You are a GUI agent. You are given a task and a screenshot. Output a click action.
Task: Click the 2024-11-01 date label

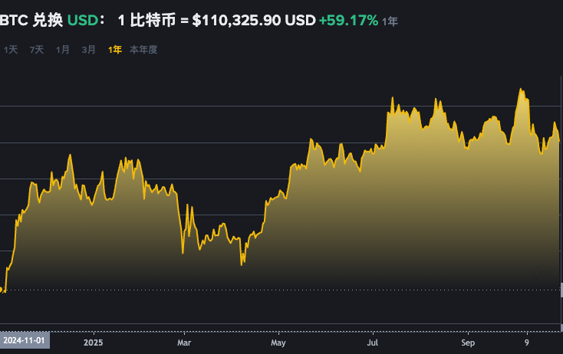[25, 339]
